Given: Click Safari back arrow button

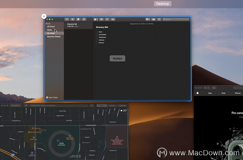Looking at the screenshot, I should click(x=205, y=88).
